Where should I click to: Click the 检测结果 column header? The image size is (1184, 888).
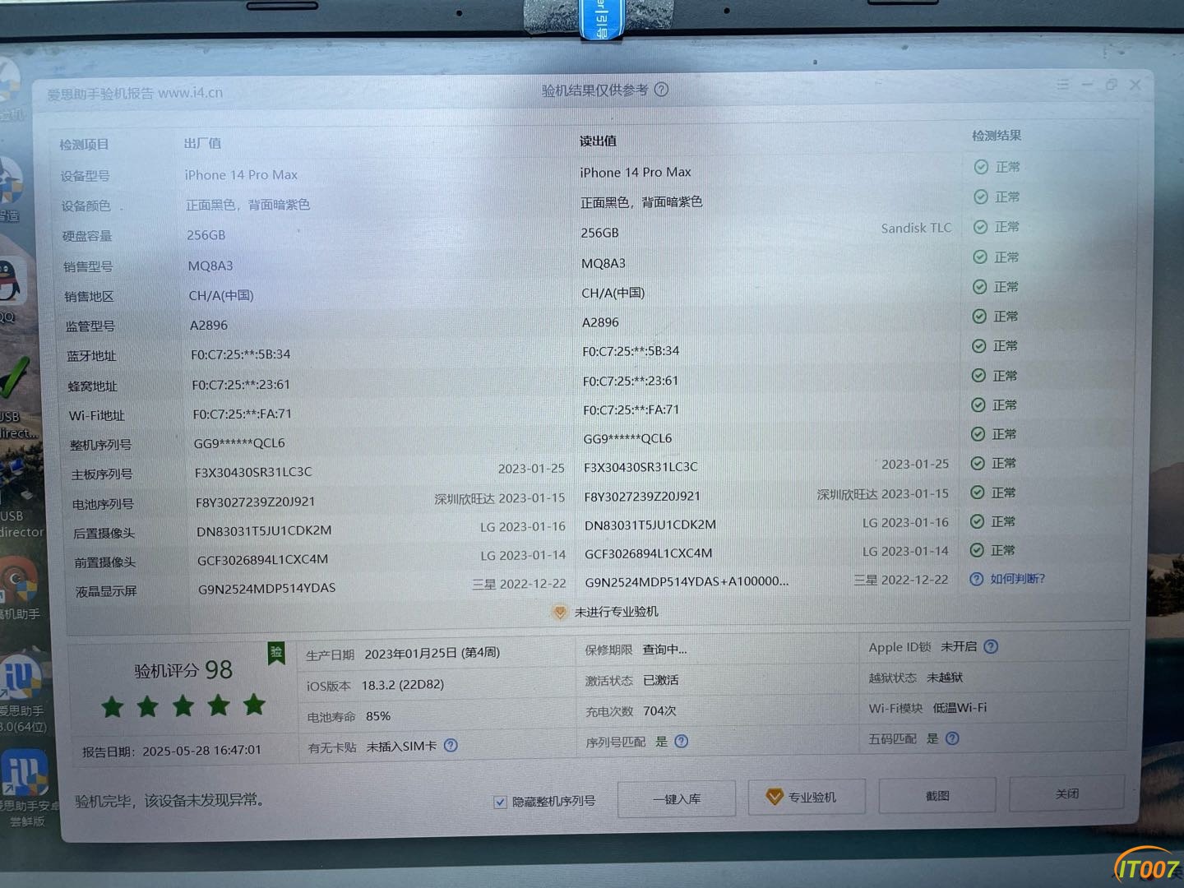(x=997, y=136)
